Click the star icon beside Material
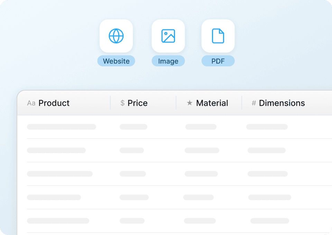The width and height of the screenshot is (332, 235). click(x=190, y=103)
